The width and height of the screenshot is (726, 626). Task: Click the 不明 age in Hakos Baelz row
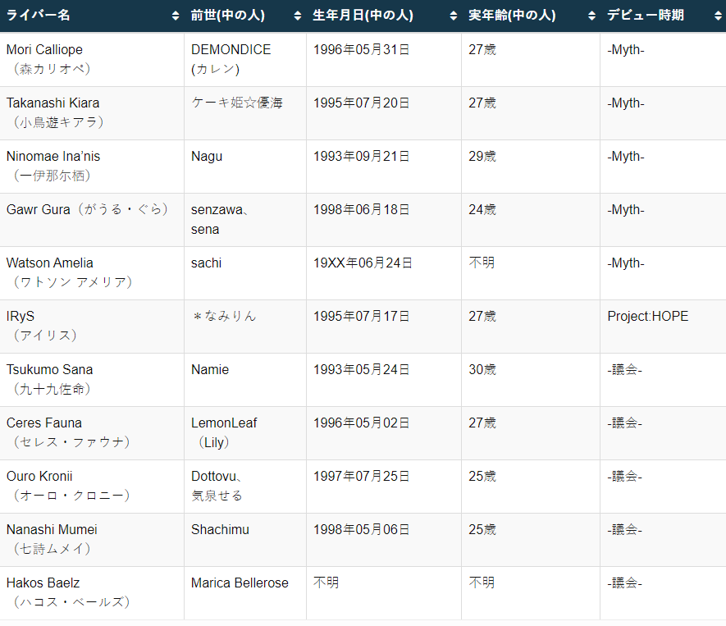(x=482, y=583)
